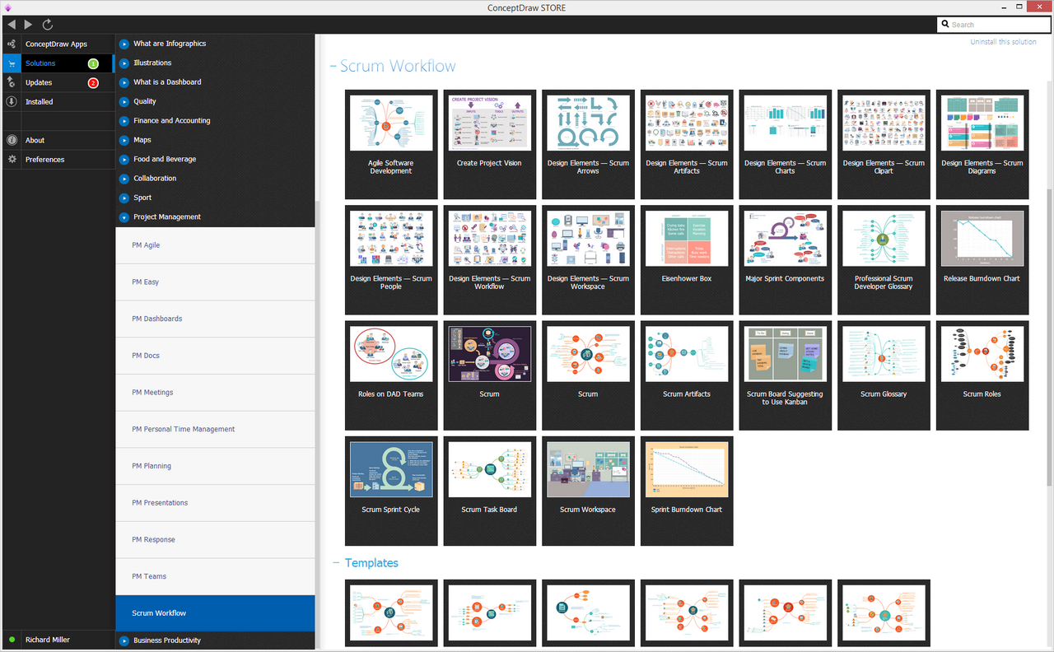Click the magnifier icon in search box
Image resolution: width=1054 pixels, height=652 pixels.
click(x=946, y=25)
